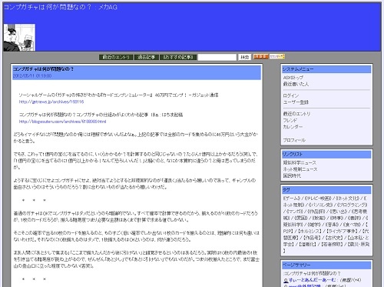
Task: Open the おすすめ記事 toolbar button
Action: tap(178, 57)
